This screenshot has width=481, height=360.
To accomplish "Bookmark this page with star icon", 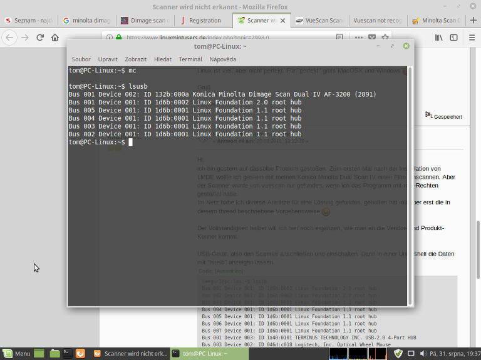I will (x=385, y=37).
